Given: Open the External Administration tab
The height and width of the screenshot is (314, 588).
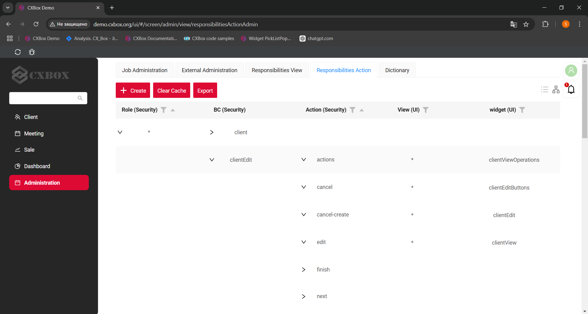Looking at the screenshot, I should (x=209, y=70).
